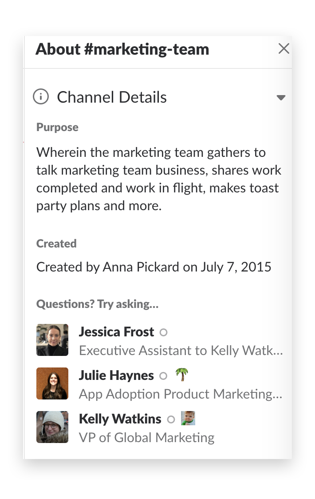Click the channel purpose description text
Image resolution: width=315 pixels, height=499 pixels.
[x=159, y=179]
